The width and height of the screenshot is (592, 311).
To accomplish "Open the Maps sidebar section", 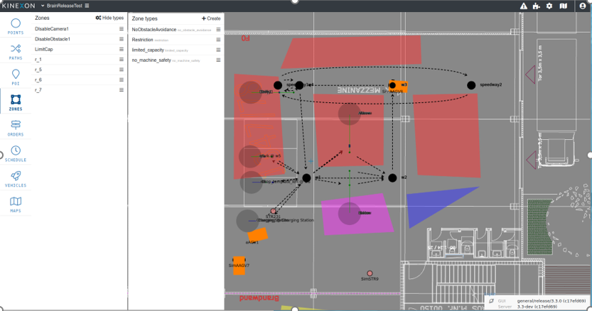I will tap(15, 204).
